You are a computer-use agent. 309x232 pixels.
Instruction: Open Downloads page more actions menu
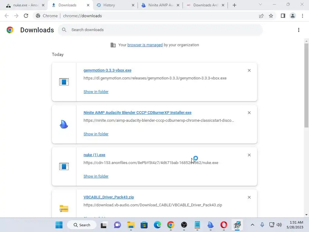[299, 30]
